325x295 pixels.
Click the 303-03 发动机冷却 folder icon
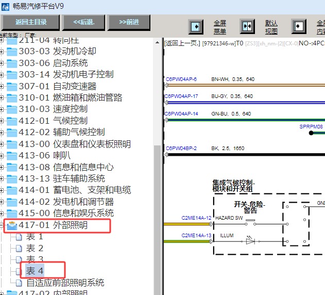[x=12, y=52]
